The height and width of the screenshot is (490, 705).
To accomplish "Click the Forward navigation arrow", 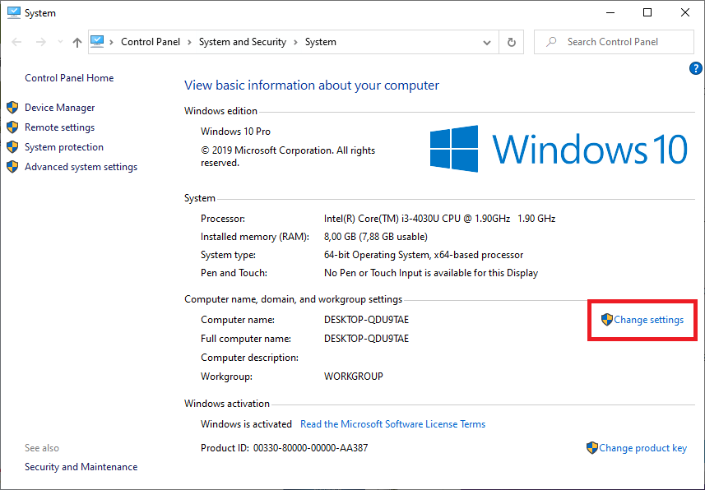I will (40, 42).
